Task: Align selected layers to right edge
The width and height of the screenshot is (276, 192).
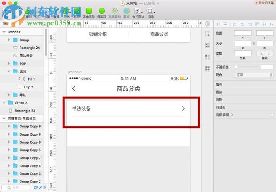Action: (250, 24)
